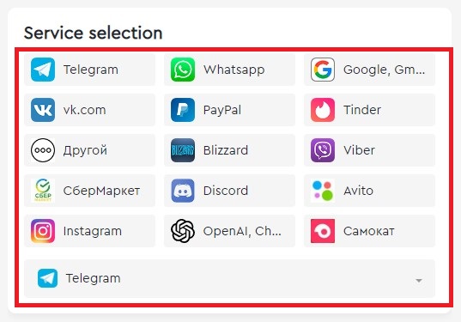Choose the Discord controller face icon
The height and width of the screenshot is (322, 461).
(183, 191)
